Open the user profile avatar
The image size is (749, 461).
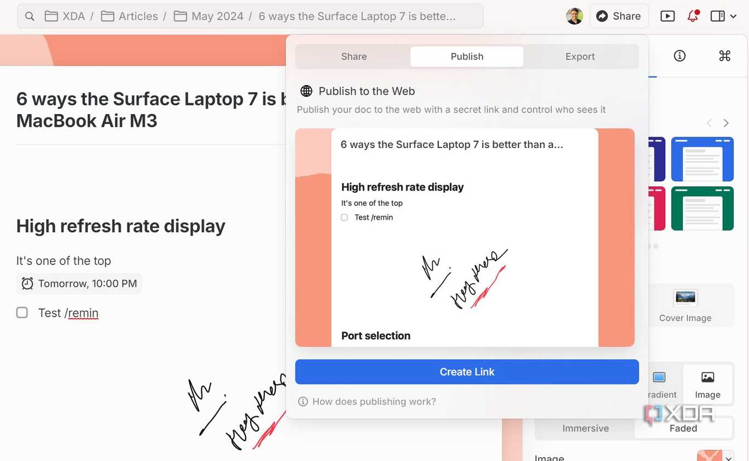[x=574, y=16]
